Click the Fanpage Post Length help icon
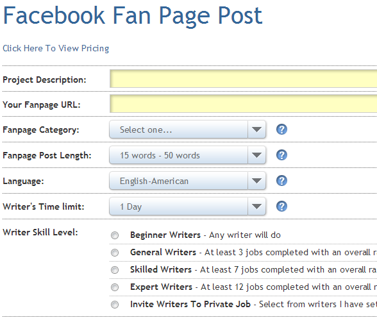The image size is (377, 320). [x=281, y=155]
